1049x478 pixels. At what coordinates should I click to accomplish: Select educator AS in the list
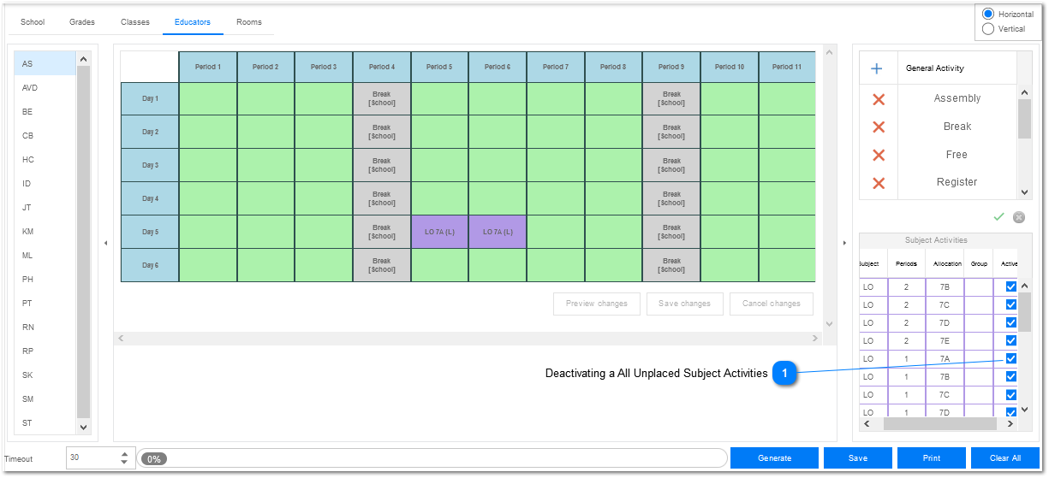tap(45, 64)
